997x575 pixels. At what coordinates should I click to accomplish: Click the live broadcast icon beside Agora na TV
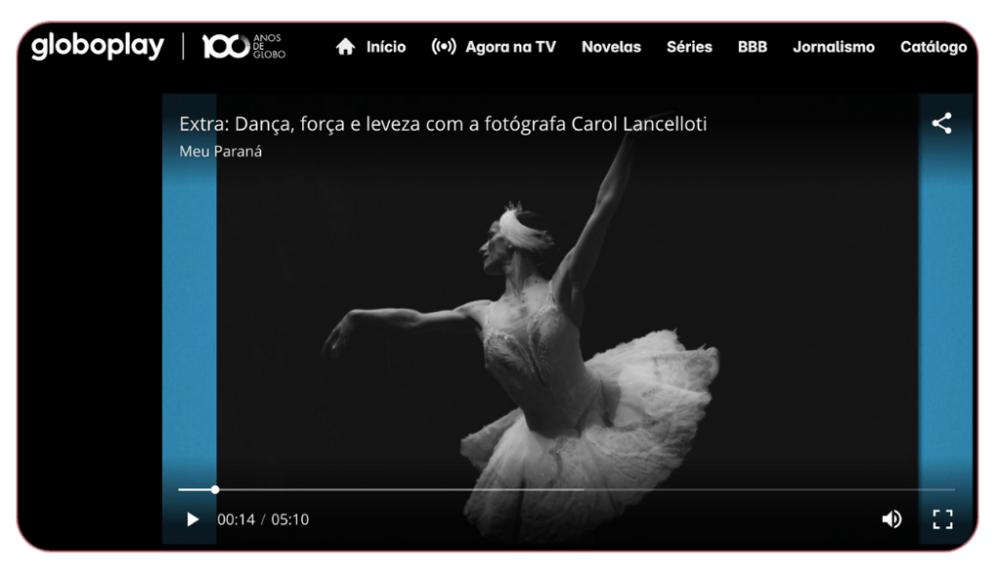tap(443, 47)
